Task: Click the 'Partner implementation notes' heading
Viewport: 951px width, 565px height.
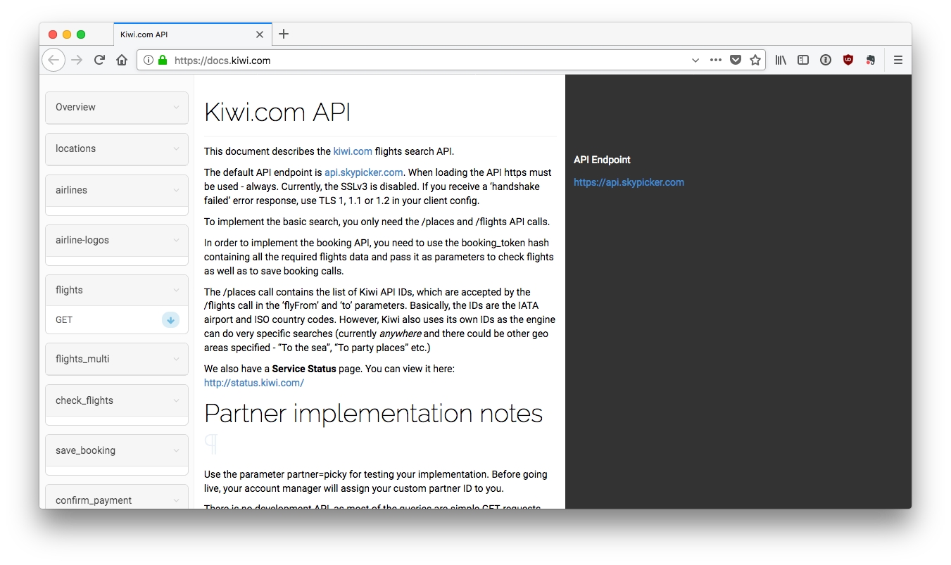Action: [373, 413]
